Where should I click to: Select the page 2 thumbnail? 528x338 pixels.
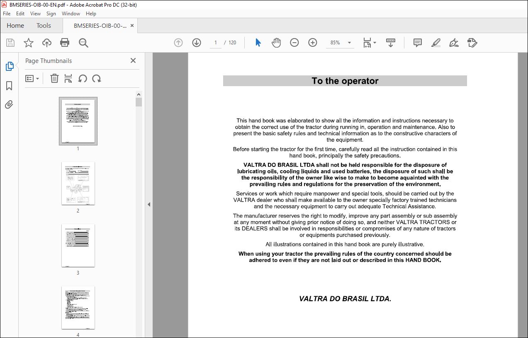(78, 183)
